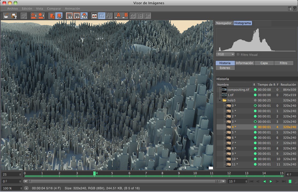Open the 100 % zoom dropdown

[x=11, y=188]
